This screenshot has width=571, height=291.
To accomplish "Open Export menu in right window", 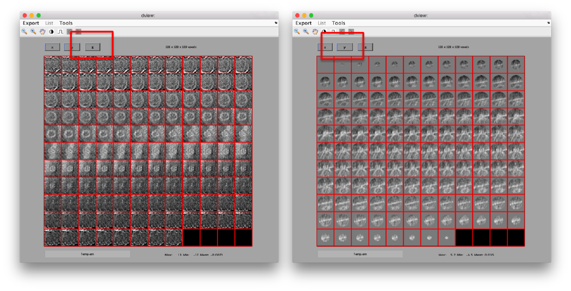I will pyautogui.click(x=303, y=23).
